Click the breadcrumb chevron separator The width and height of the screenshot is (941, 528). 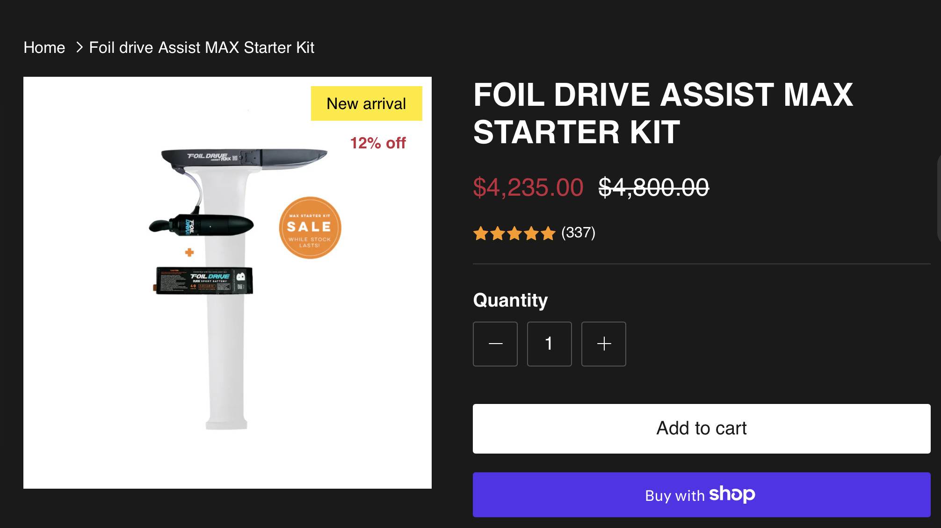click(79, 47)
